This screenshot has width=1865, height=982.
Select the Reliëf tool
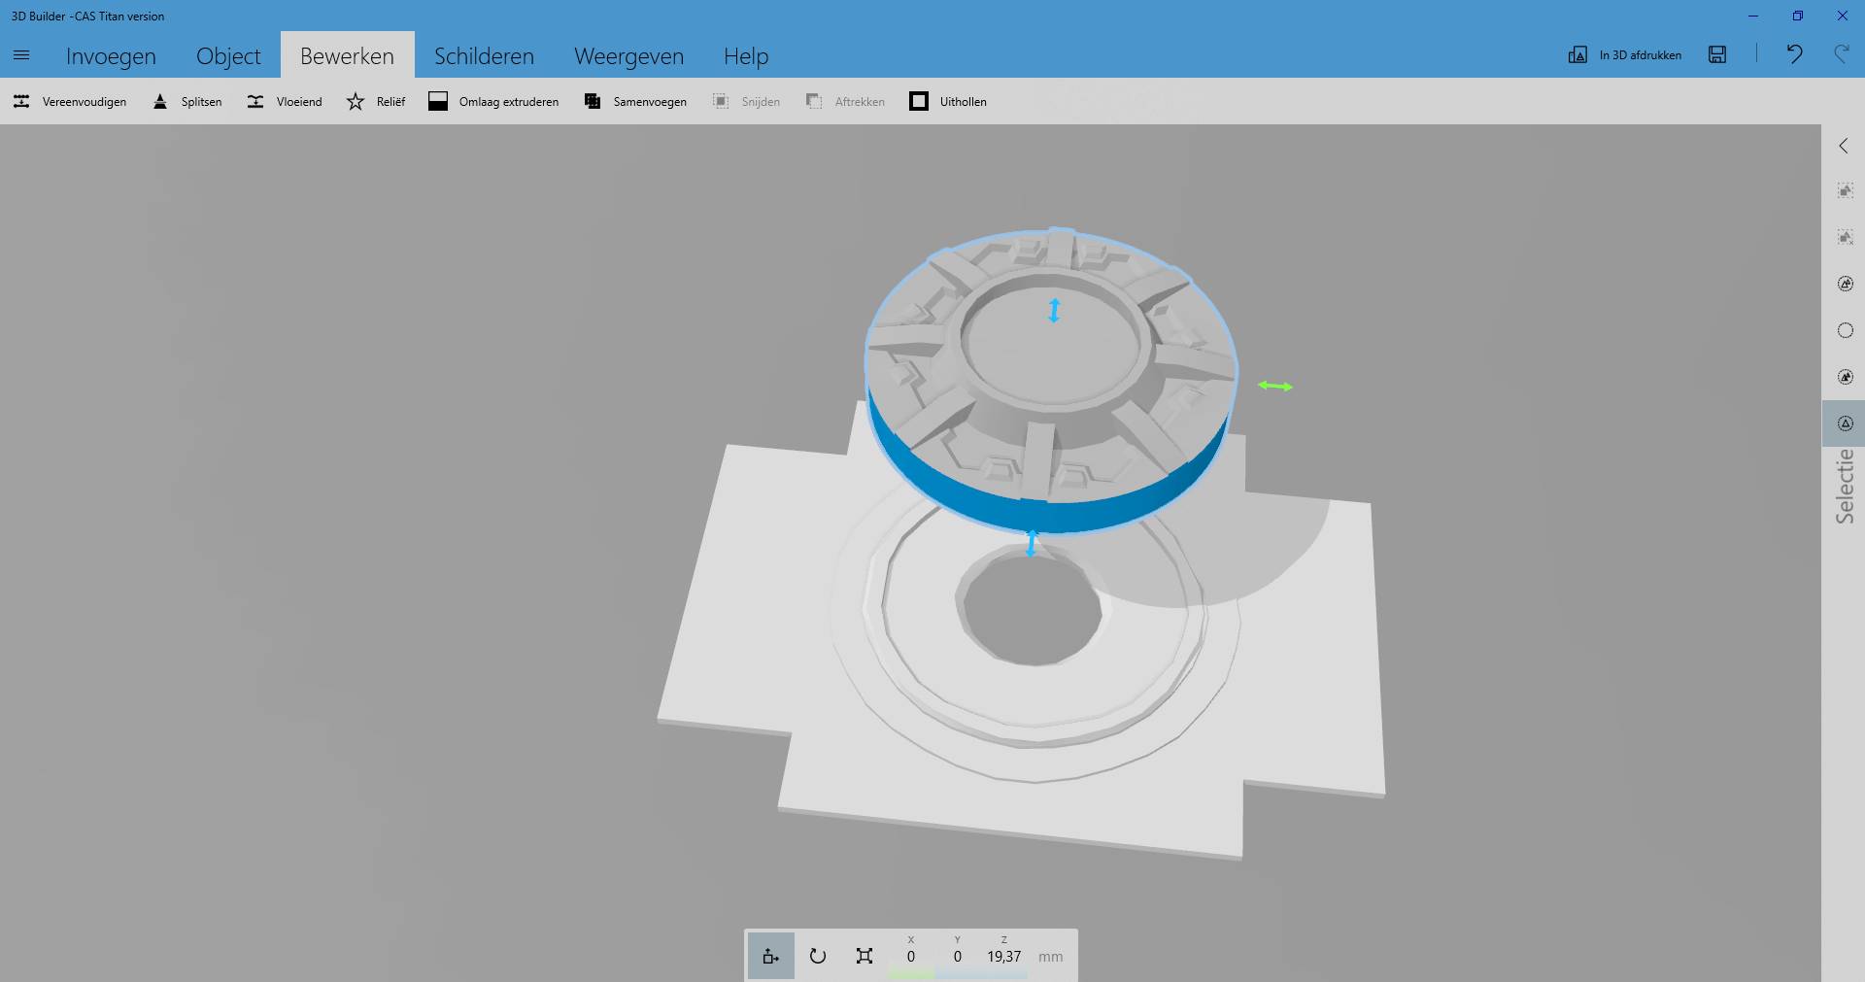point(375,102)
